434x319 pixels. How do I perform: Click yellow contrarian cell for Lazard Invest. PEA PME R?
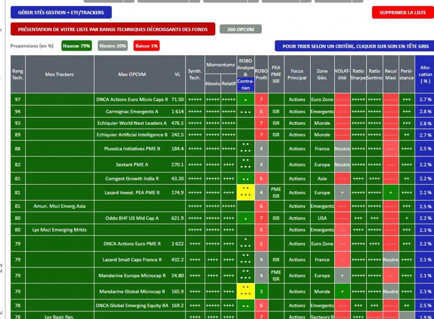click(x=245, y=192)
